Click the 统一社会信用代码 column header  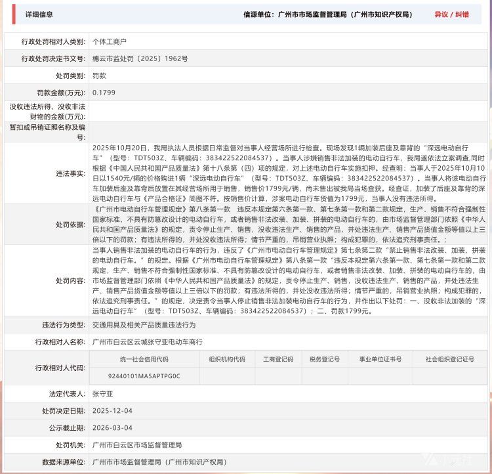(x=144, y=359)
